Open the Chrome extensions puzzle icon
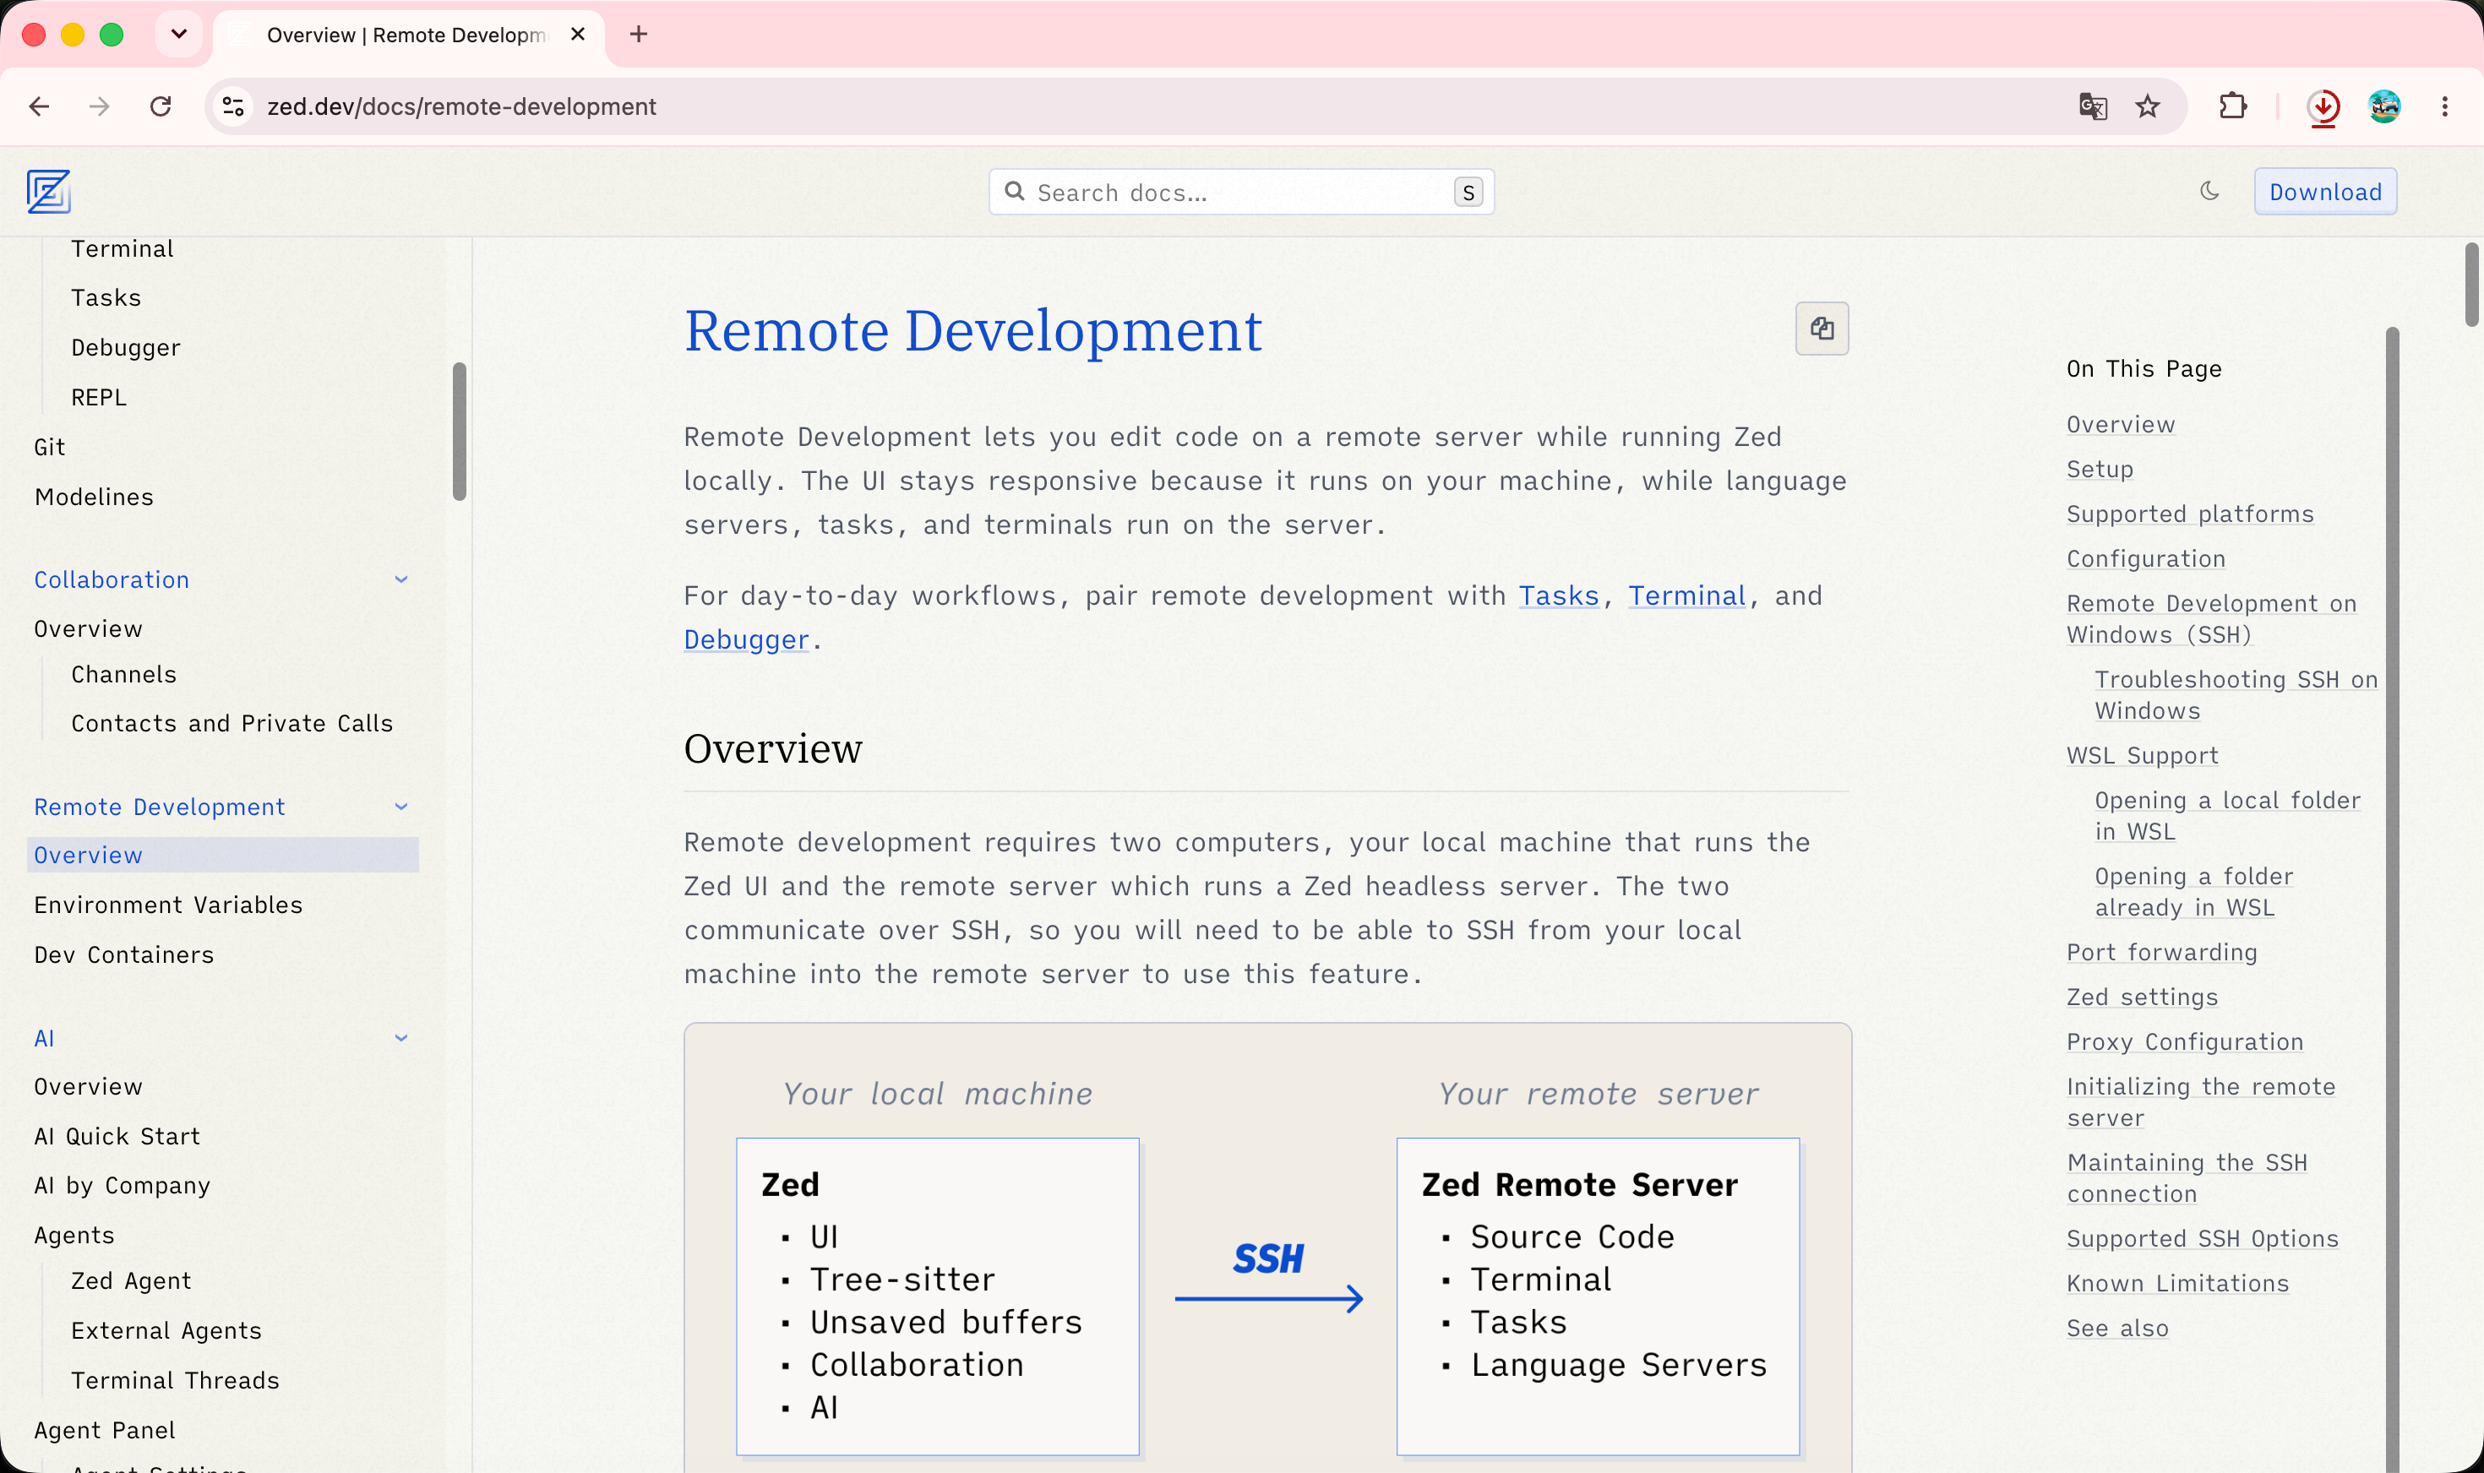This screenshot has width=2484, height=1473. (2233, 106)
